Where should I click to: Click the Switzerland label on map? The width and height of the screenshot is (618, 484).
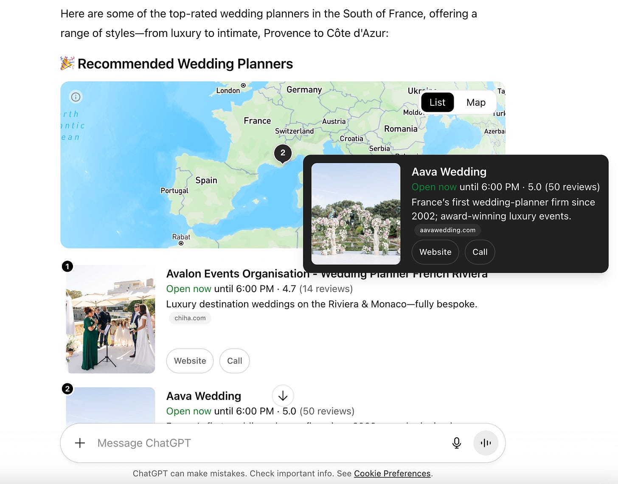pos(294,131)
